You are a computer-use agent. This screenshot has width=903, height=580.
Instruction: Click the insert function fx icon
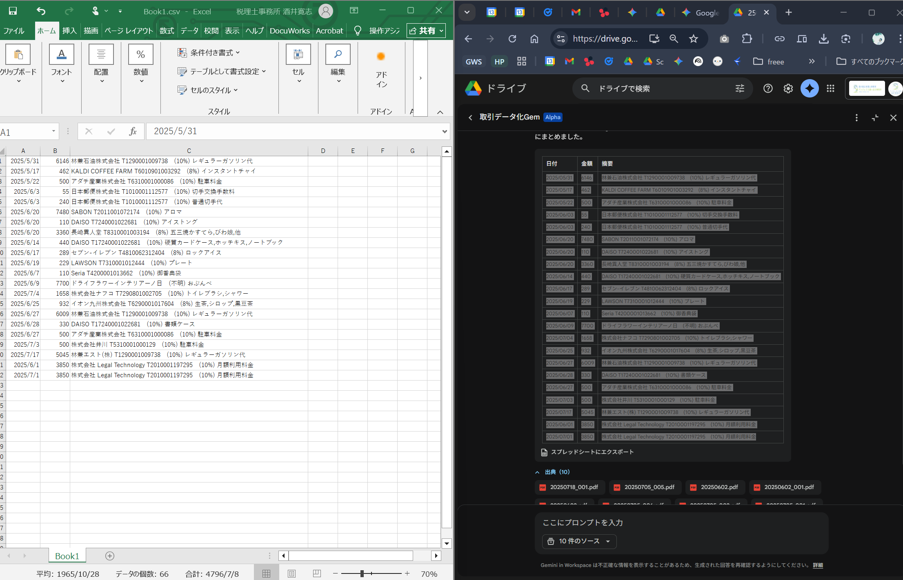pyautogui.click(x=133, y=131)
